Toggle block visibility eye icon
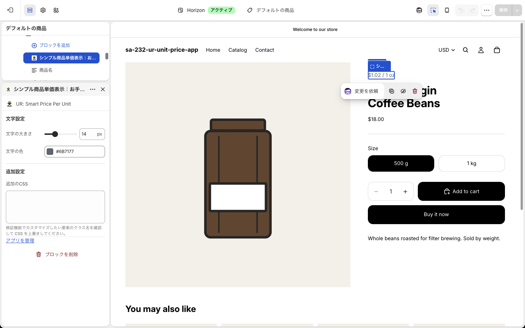Viewport: 525px width, 328px height. pos(403,91)
